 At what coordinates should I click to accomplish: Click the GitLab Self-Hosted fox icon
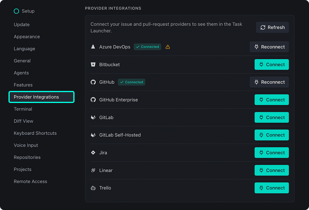click(93, 135)
